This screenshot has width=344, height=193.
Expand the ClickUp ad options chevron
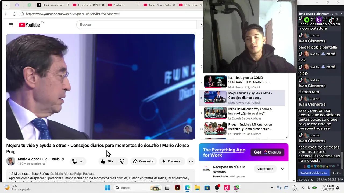283,169
